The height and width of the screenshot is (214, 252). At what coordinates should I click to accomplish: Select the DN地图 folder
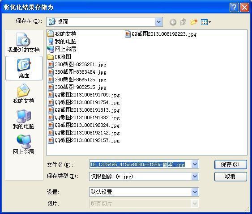coord(59,57)
